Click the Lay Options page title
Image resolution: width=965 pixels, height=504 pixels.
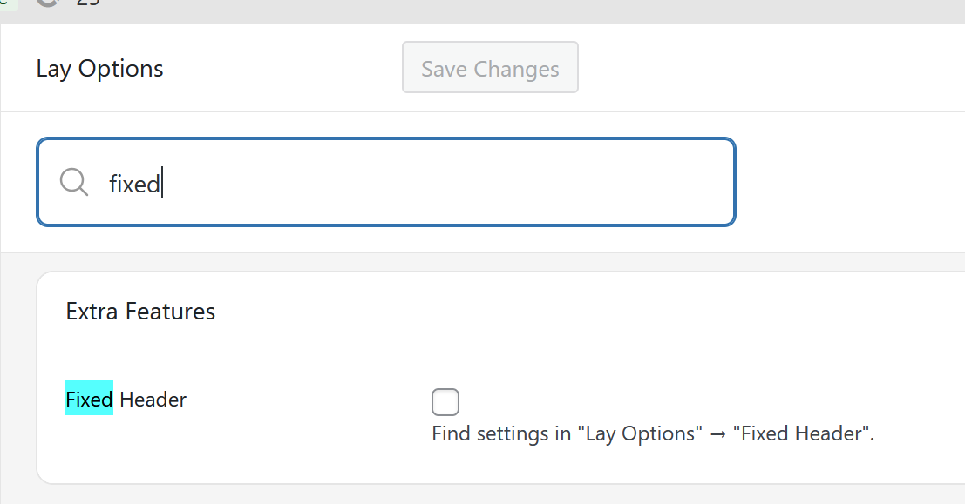point(99,69)
